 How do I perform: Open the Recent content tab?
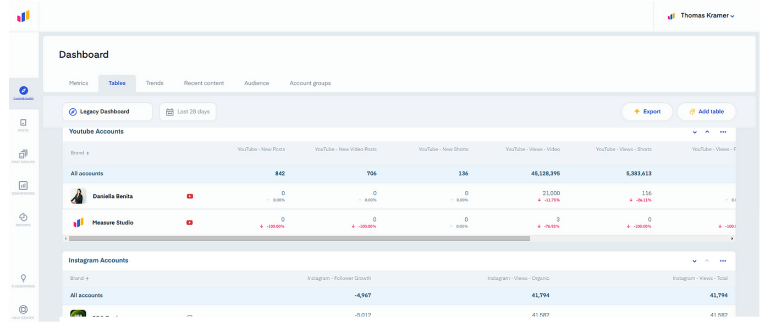point(204,83)
